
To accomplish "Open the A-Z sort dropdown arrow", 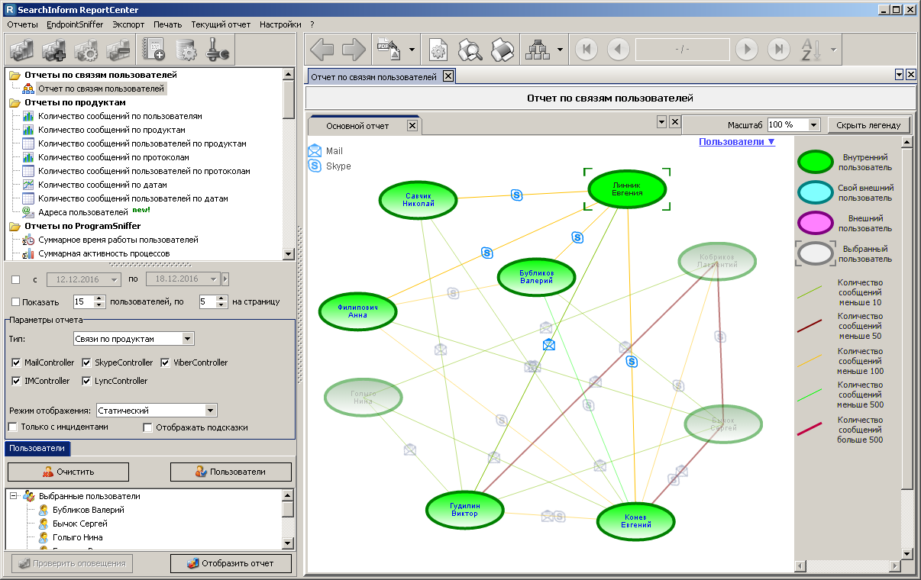I will [833, 50].
